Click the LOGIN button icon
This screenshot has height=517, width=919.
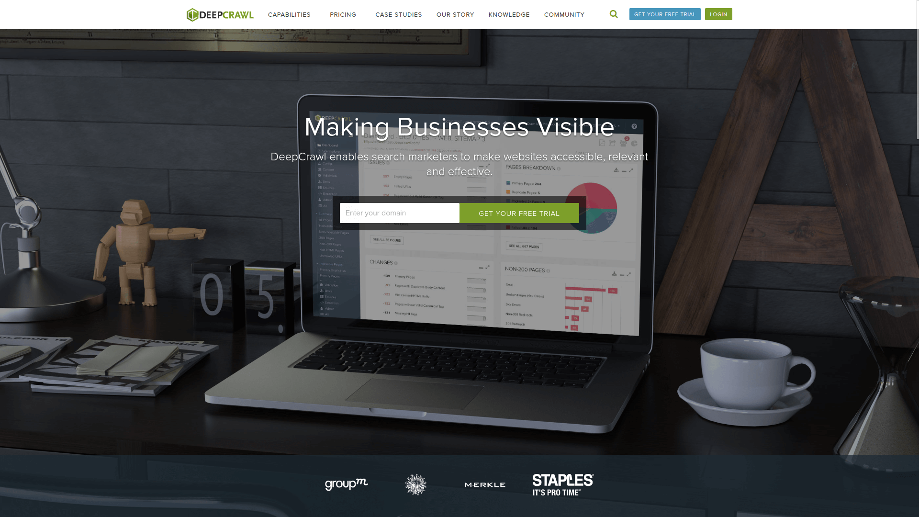[x=718, y=14]
